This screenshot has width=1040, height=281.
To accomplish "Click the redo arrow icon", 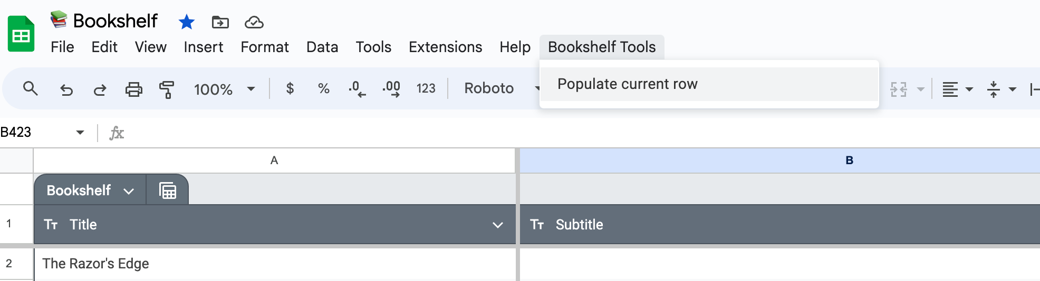I will pyautogui.click(x=100, y=89).
